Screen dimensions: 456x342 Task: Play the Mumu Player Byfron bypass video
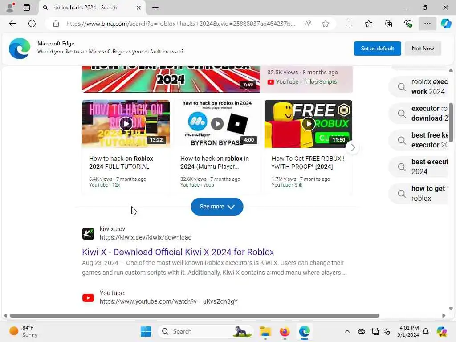217,124
